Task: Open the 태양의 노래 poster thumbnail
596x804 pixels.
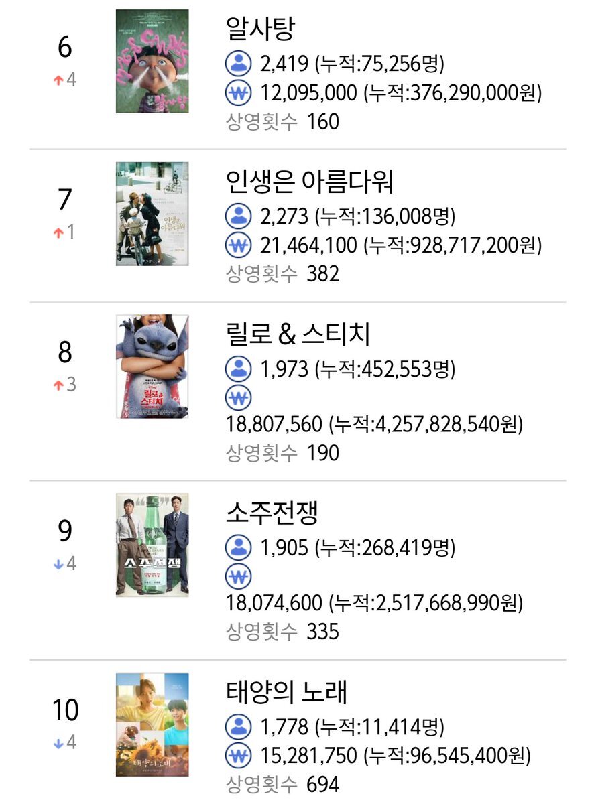Action: [x=152, y=725]
